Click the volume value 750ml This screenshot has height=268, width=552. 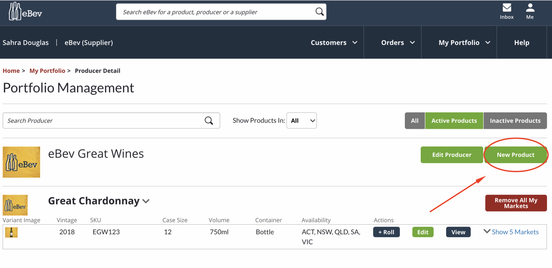coord(219,232)
